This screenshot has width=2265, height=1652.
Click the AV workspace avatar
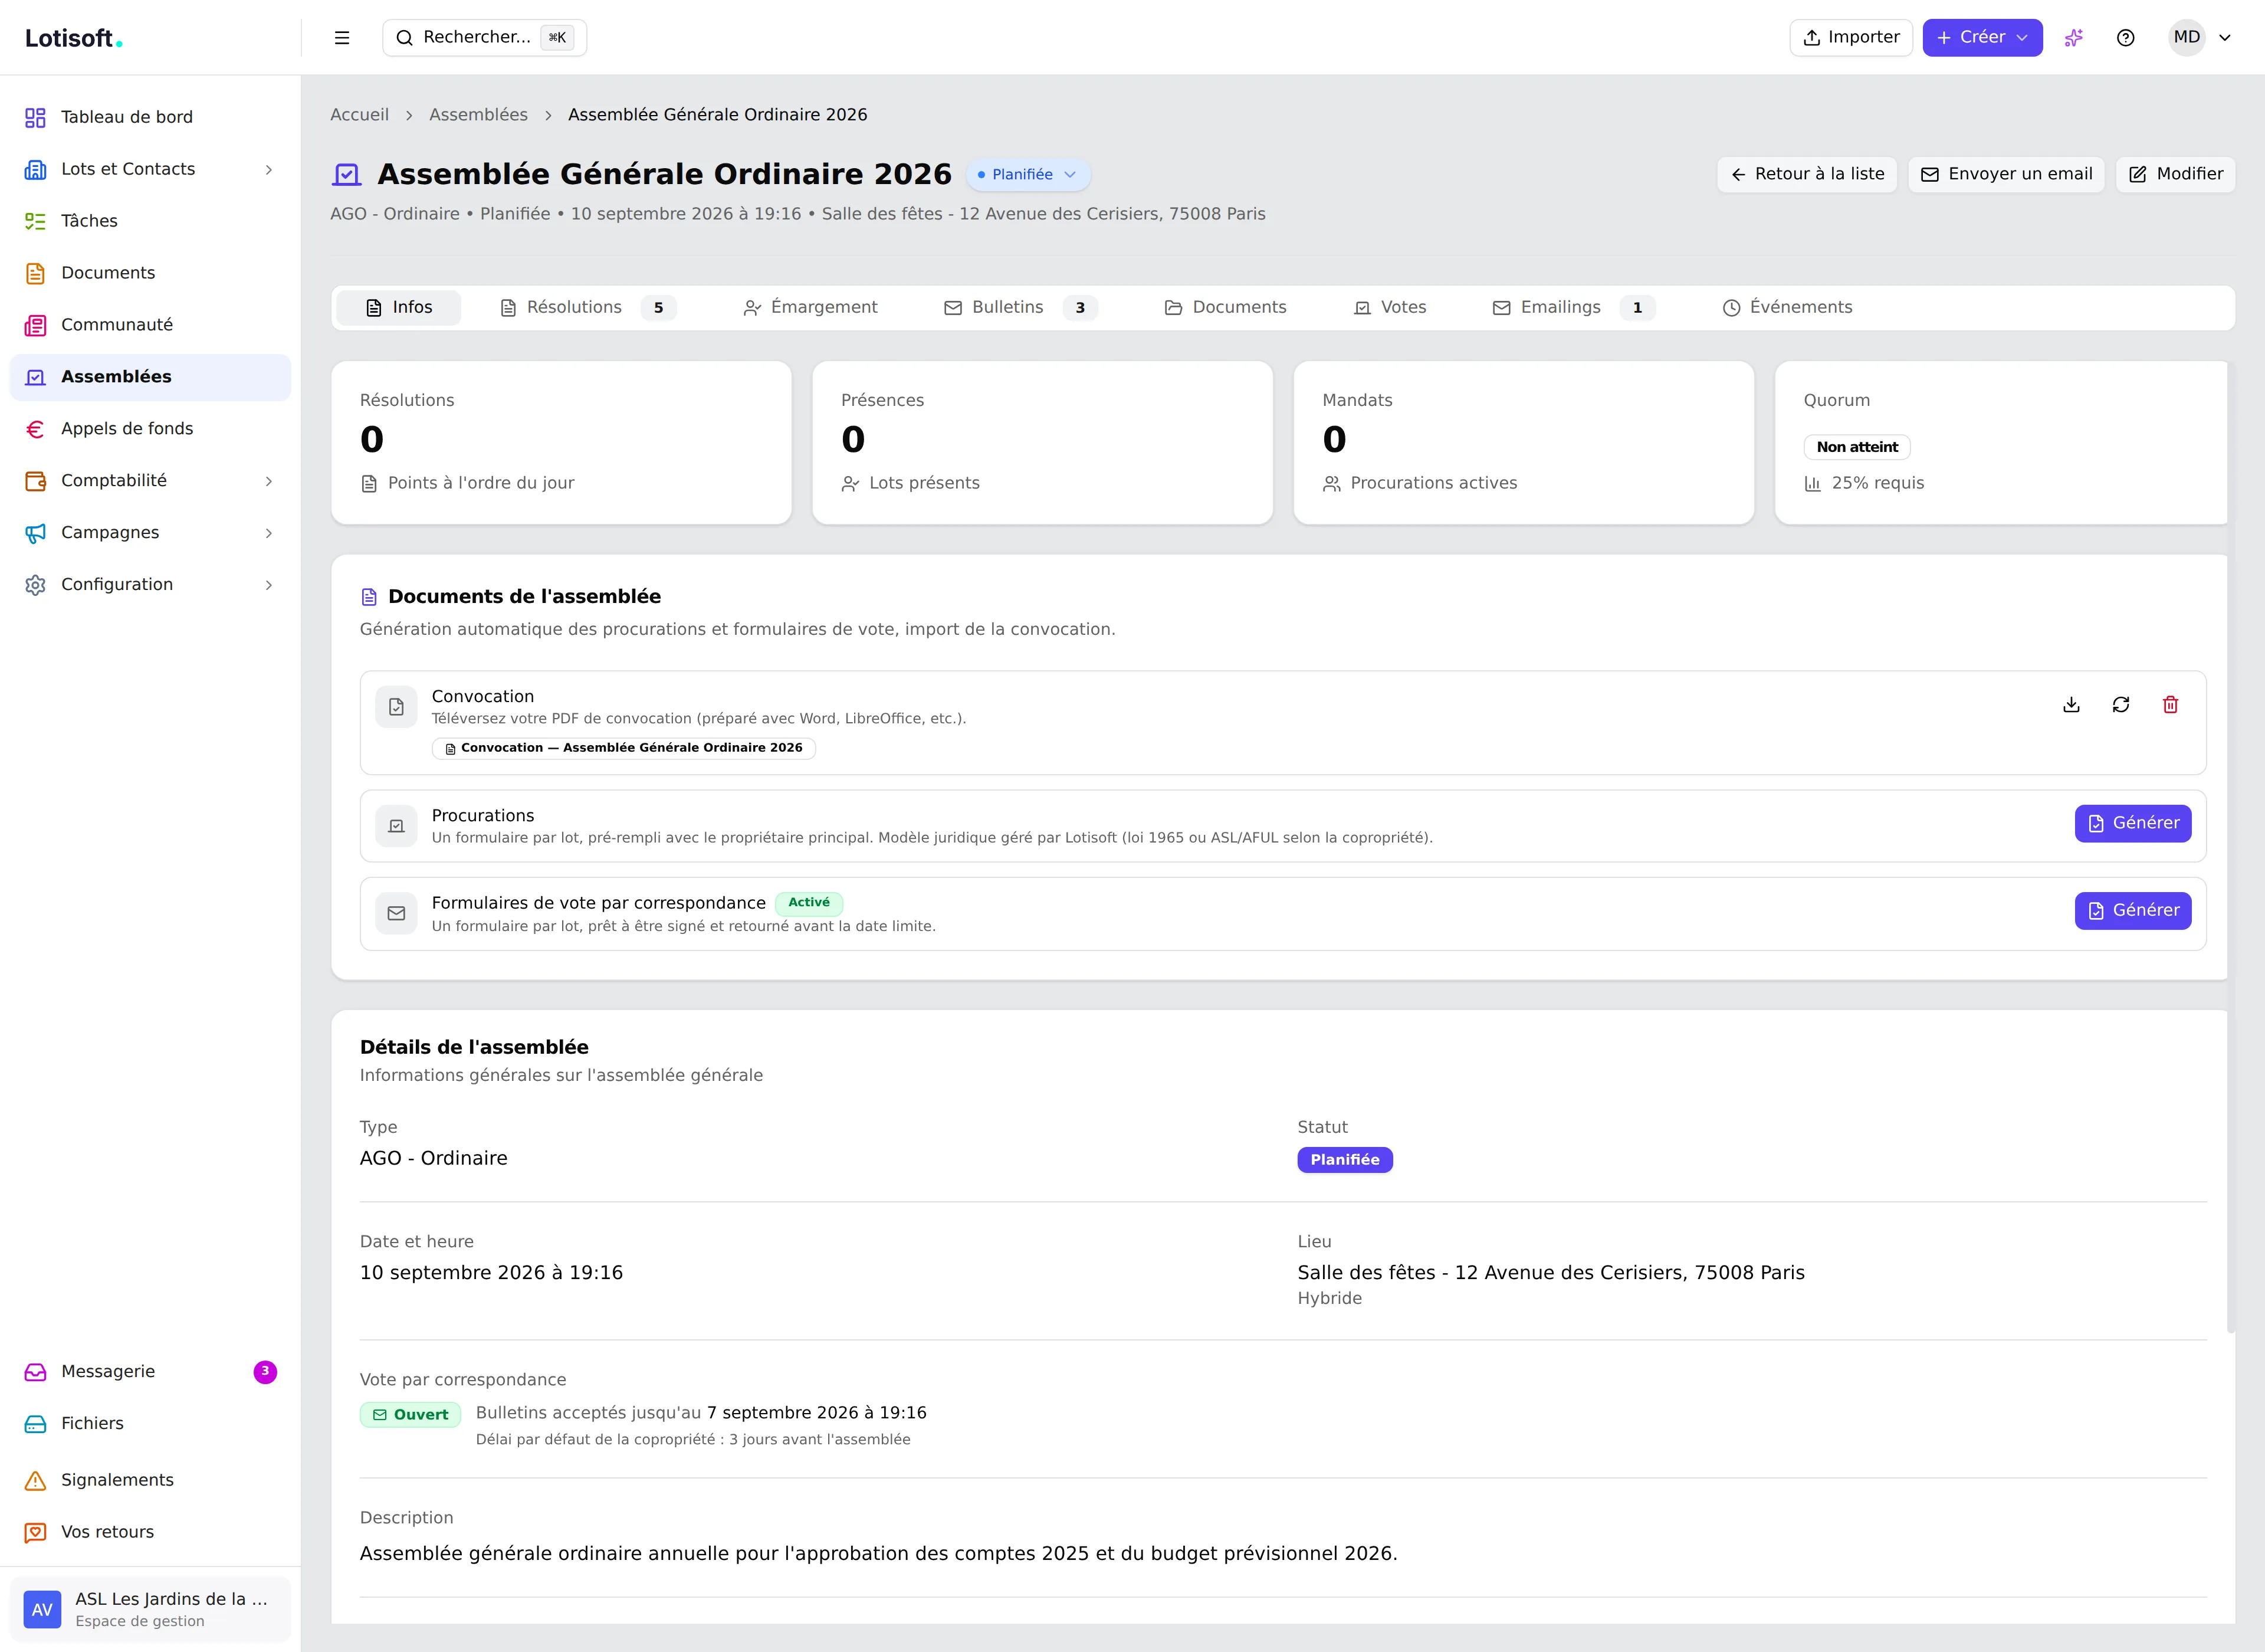point(42,1610)
